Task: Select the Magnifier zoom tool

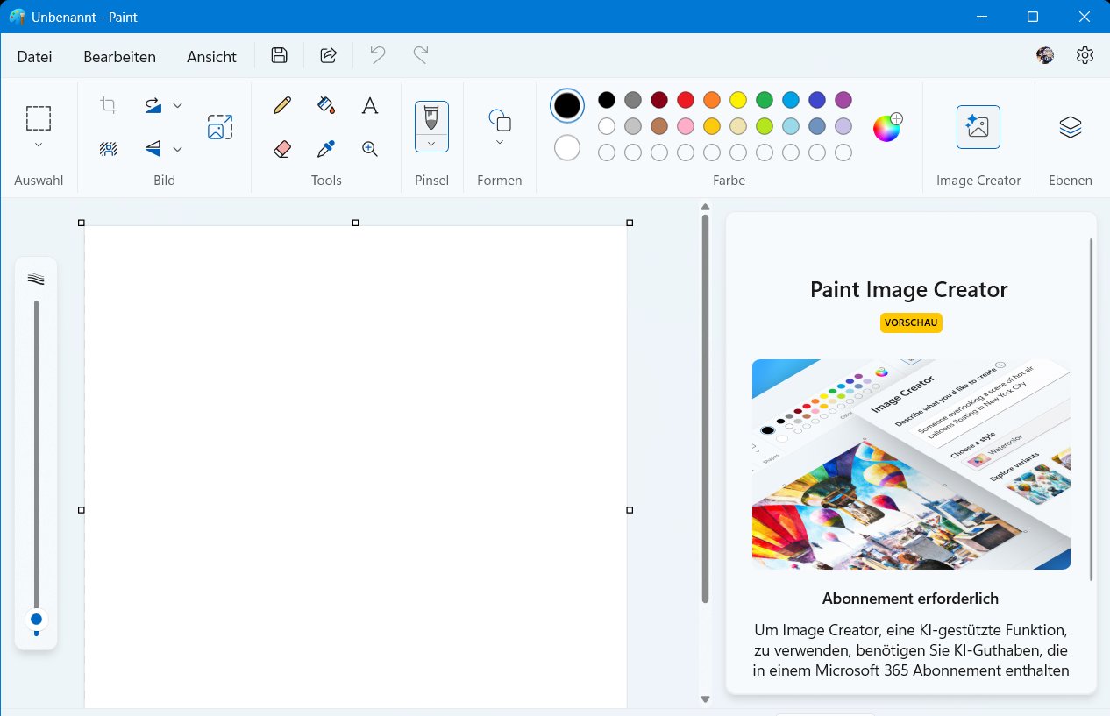Action: (x=370, y=149)
